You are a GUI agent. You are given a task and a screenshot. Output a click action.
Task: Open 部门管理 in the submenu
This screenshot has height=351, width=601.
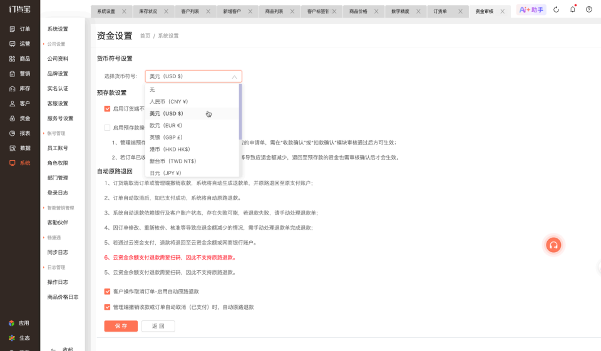click(x=58, y=178)
